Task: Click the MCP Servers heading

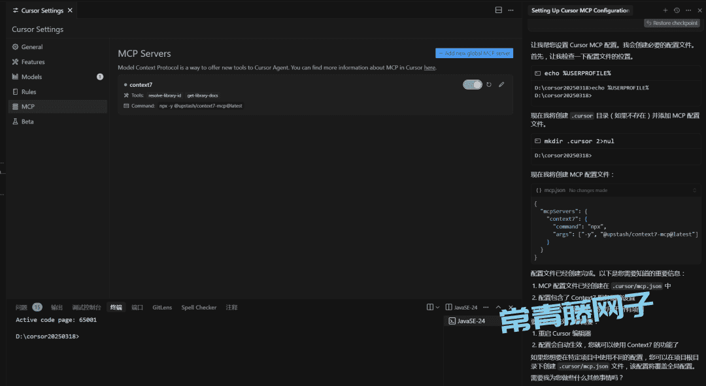Action: pyautogui.click(x=144, y=54)
